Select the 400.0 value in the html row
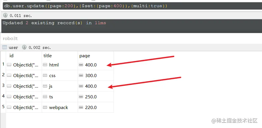 [x=91, y=65]
